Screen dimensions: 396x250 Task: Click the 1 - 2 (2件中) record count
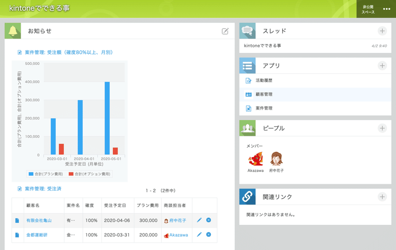[x=160, y=191]
